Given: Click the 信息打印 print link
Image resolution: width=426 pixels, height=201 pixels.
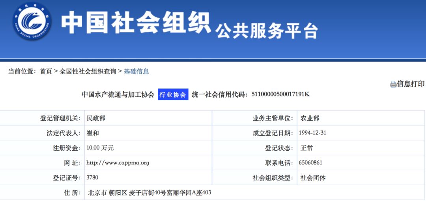Looking at the screenshot, I should click(411, 84).
